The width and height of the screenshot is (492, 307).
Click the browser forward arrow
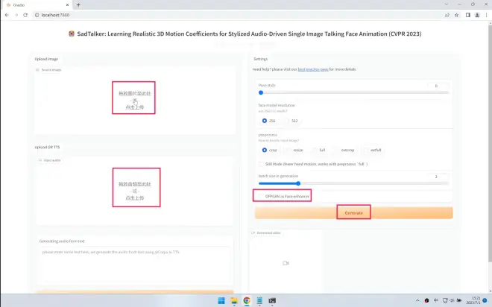coord(16,15)
